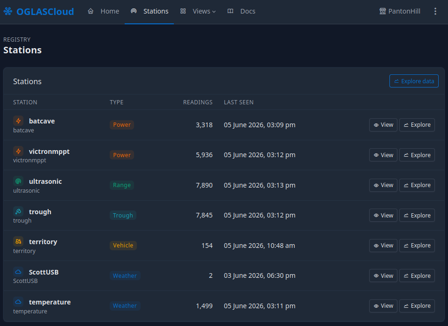View the territory station
Screen dimensions: 448x326
coord(383,246)
